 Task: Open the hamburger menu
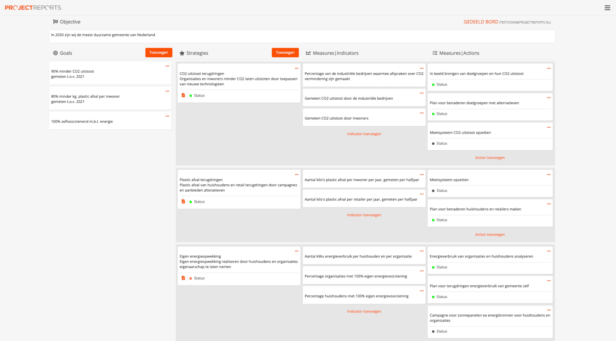[607, 8]
